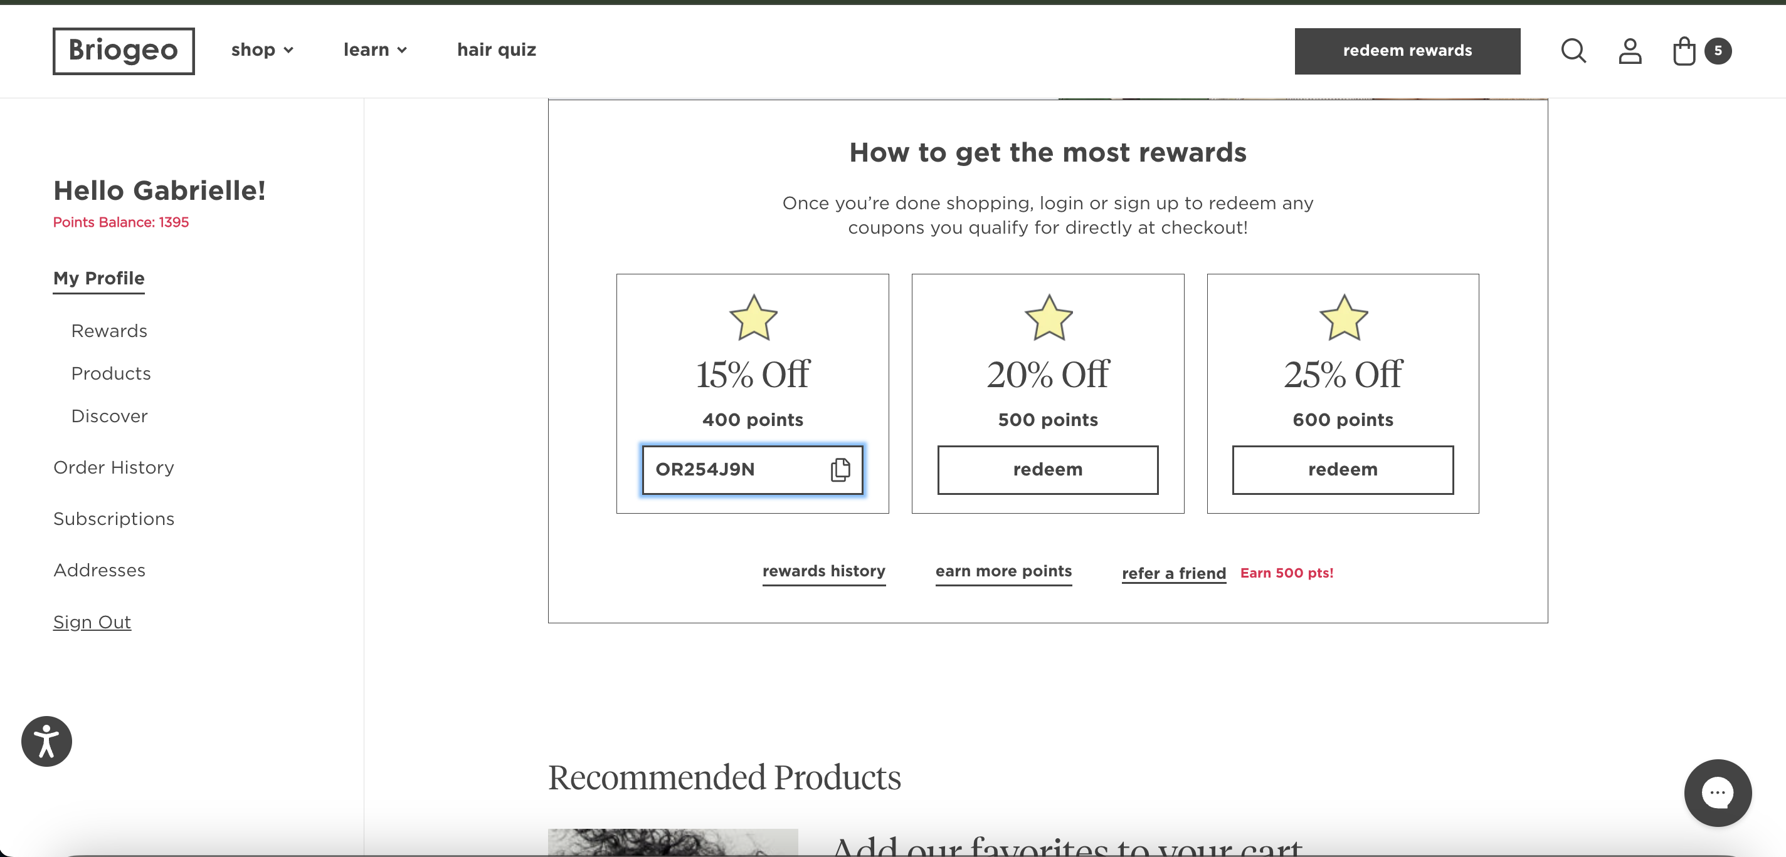Open the accessibility widget icon
1786x857 pixels.
(x=46, y=741)
